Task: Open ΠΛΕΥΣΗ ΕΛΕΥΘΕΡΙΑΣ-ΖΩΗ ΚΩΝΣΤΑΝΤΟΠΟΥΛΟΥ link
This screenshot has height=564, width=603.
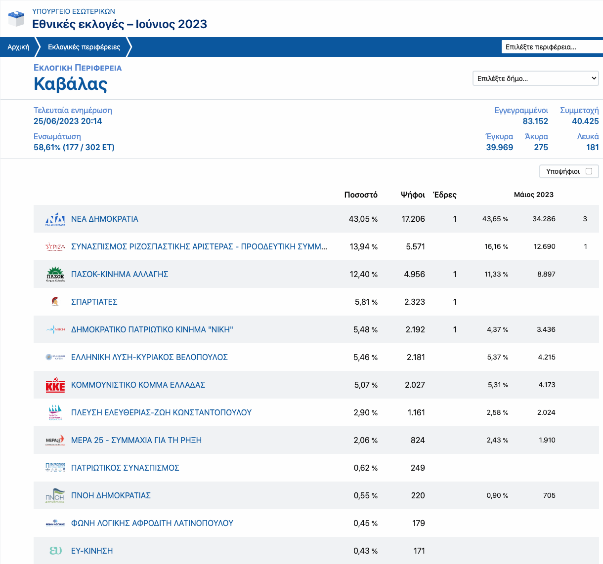Action: 161,412
